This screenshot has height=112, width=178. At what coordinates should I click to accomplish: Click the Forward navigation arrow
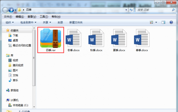pyautogui.click(x=11, y=10)
